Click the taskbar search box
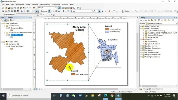The width and height of the screenshot is (178, 100). pos(29,96)
